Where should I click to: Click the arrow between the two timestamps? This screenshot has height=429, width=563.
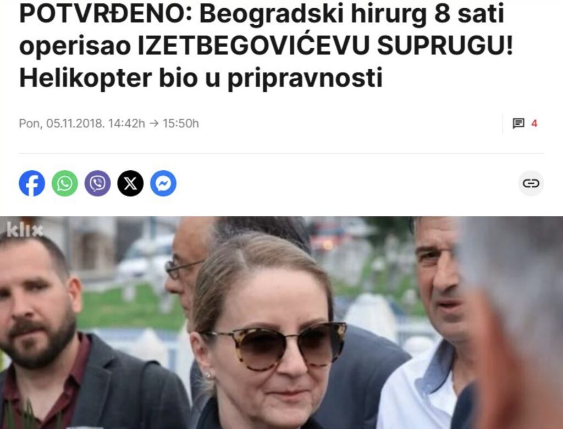[154, 124]
